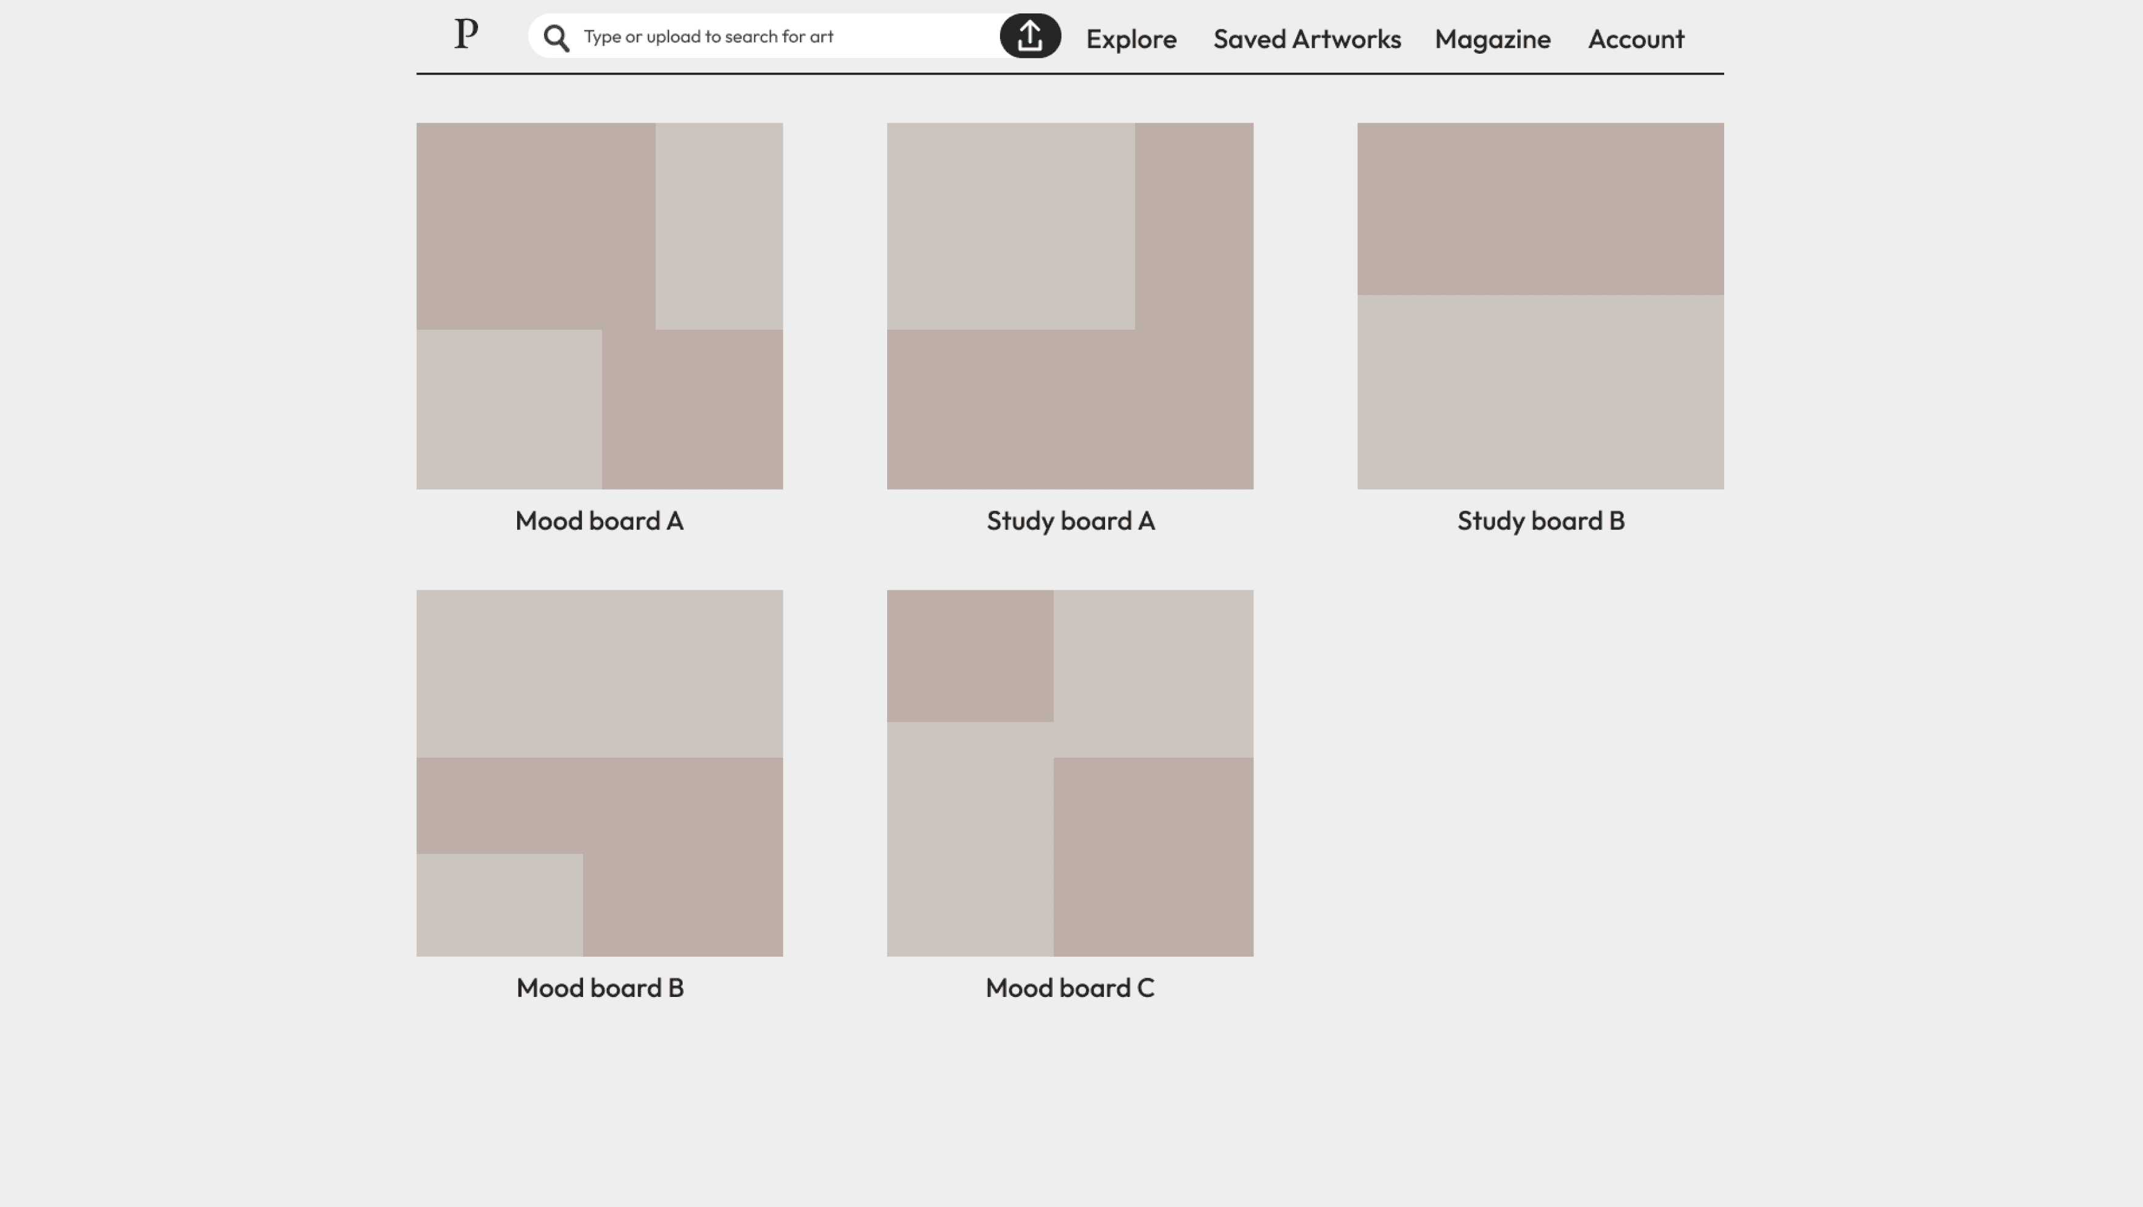Viewport: 2143px width, 1207px height.
Task: Open the Study board B thumbnail
Action: pyautogui.click(x=1540, y=306)
